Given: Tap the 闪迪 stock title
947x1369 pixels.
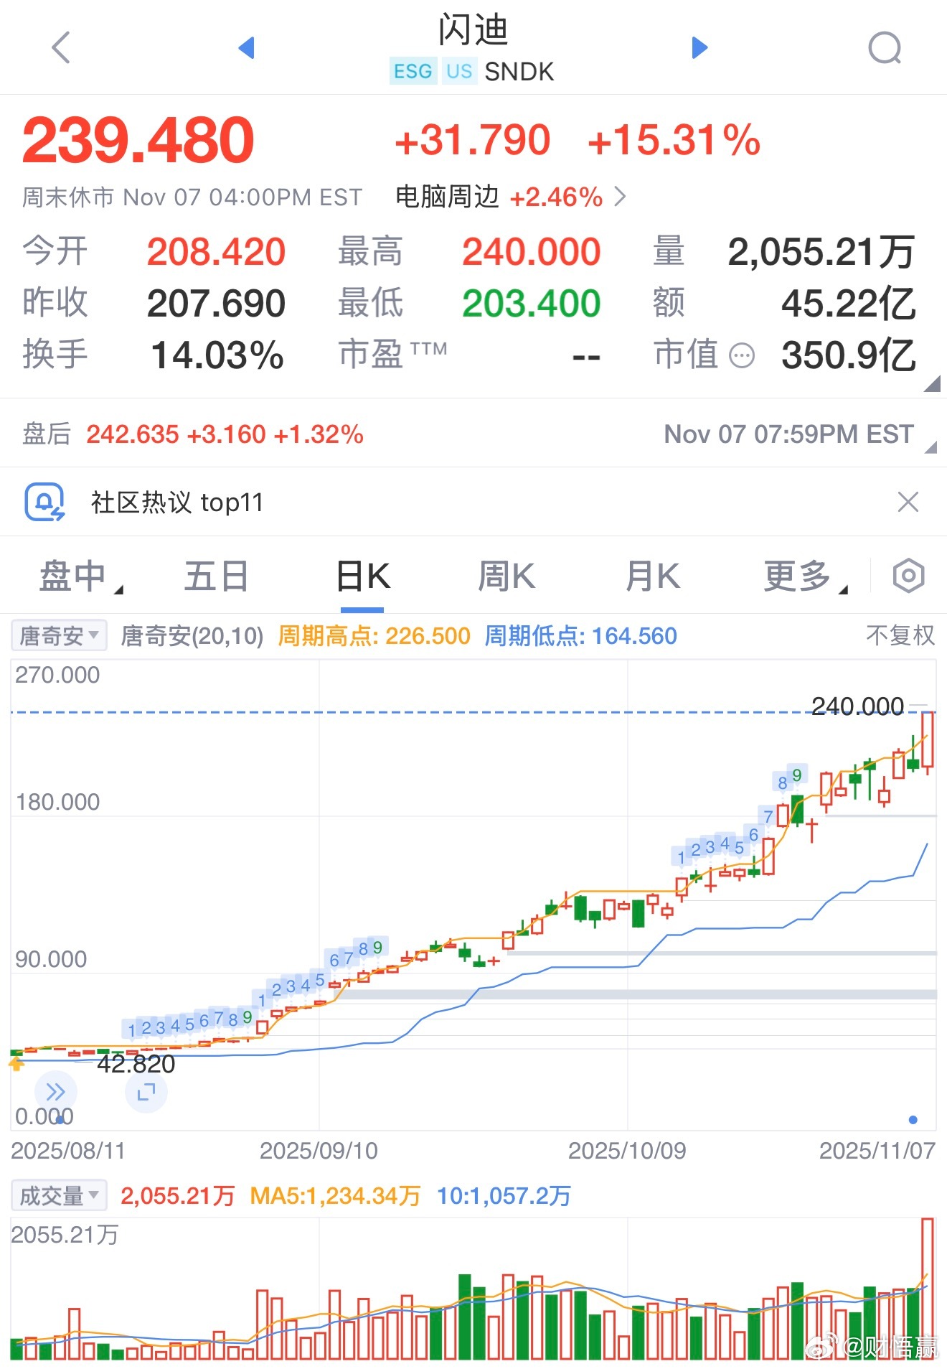Looking at the screenshot, I should pos(473,30).
